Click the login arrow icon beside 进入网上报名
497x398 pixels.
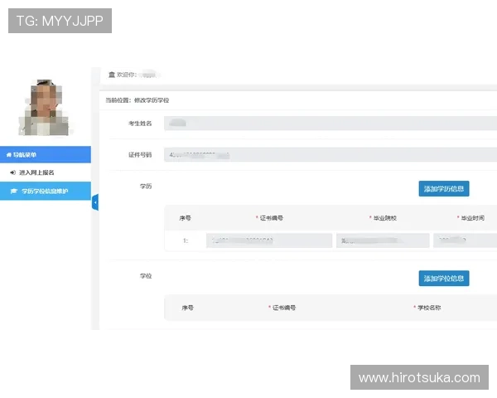point(12,172)
